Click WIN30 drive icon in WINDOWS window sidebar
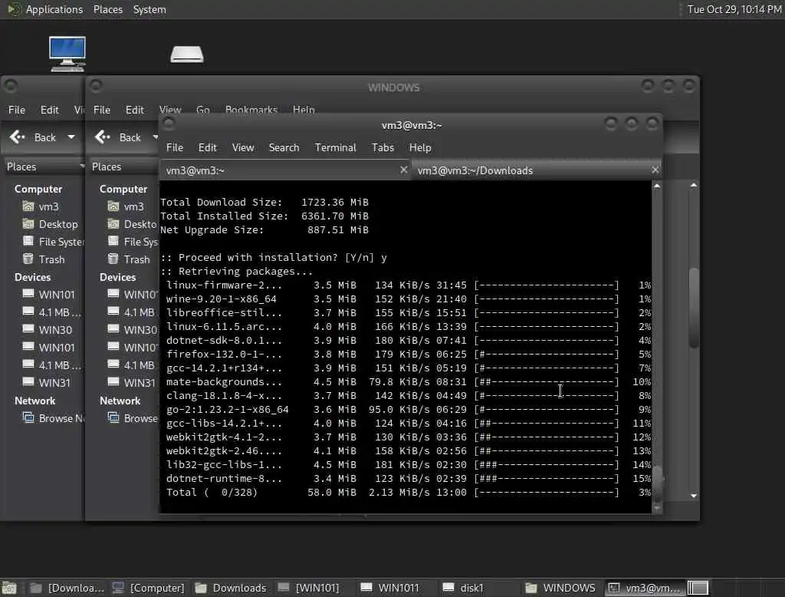Viewport: 785px width, 597px height. [113, 329]
